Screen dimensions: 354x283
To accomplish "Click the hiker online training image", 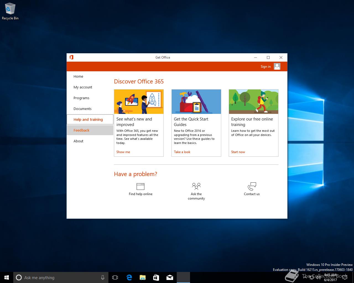I will (x=254, y=102).
